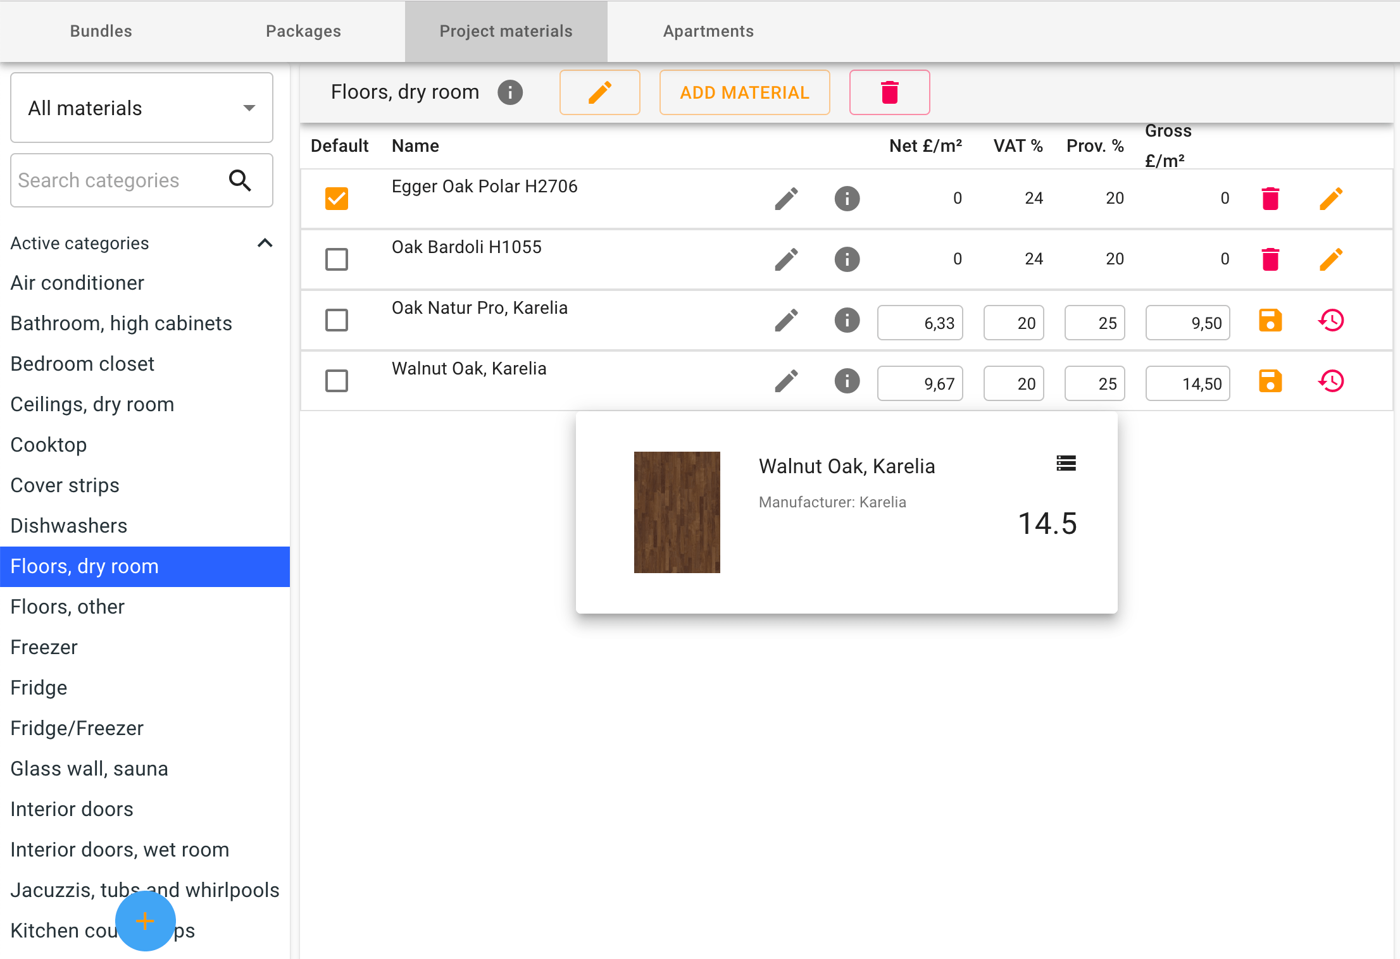
Task: Delete the category with the pink trash button
Action: [889, 92]
